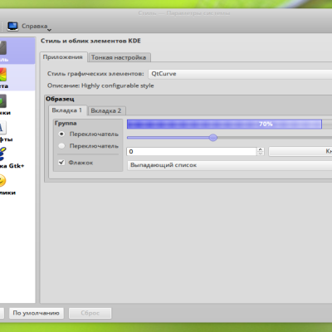
Task: Click the По умолчанию button
Action: point(37,313)
